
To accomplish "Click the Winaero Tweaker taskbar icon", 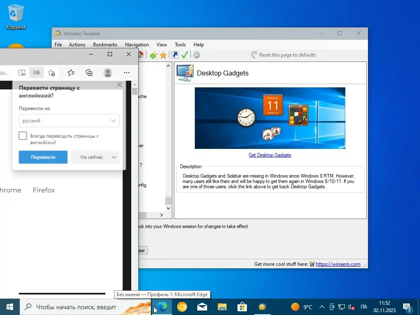I will click(x=262, y=307).
